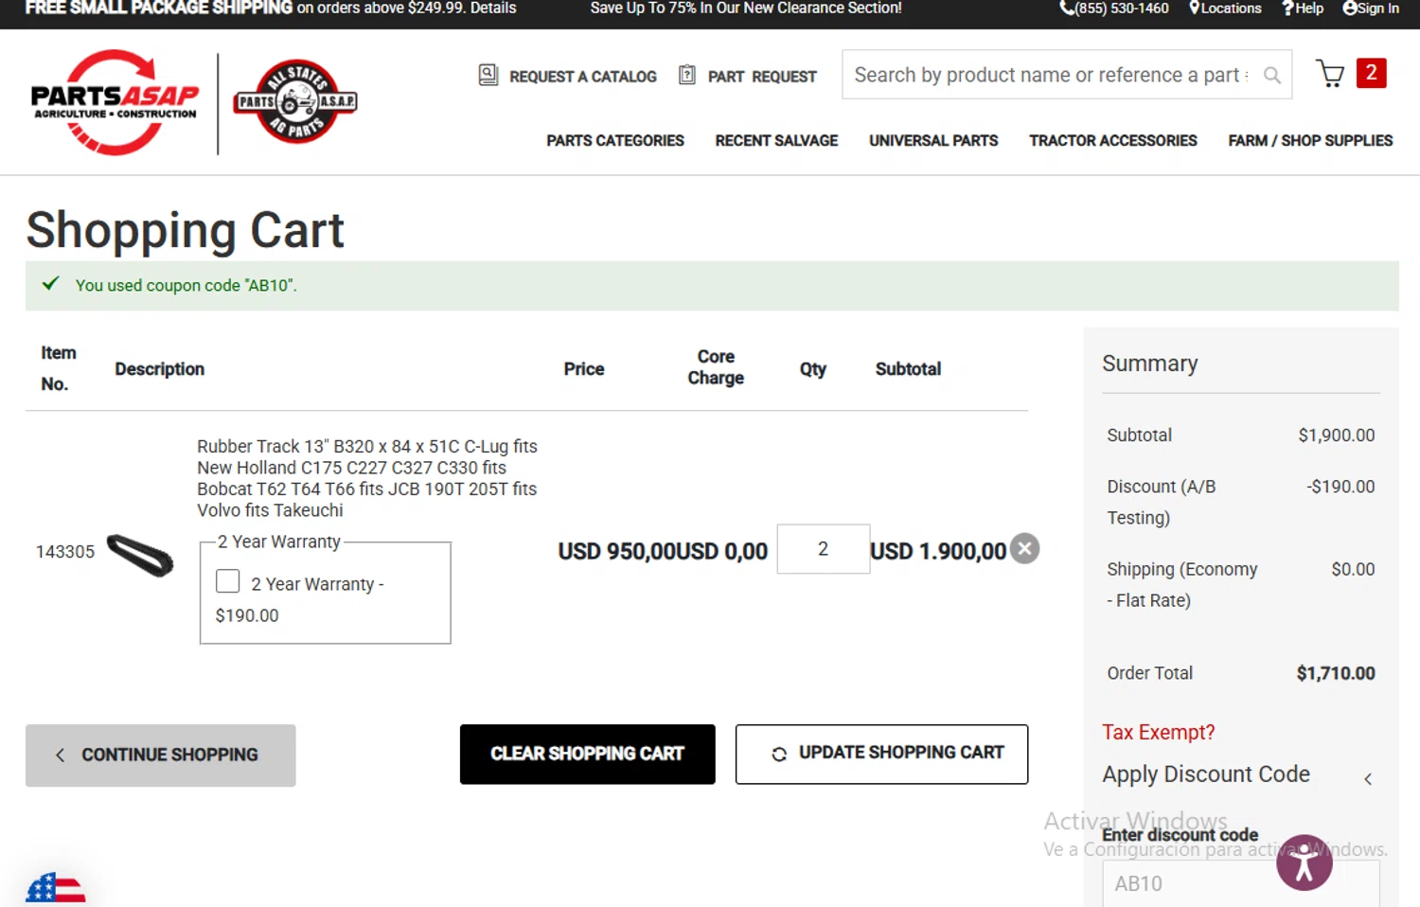Click the Order Total amount $1,710.00
The width and height of the screenshot is (1420, 907).
coord(1336,673)
